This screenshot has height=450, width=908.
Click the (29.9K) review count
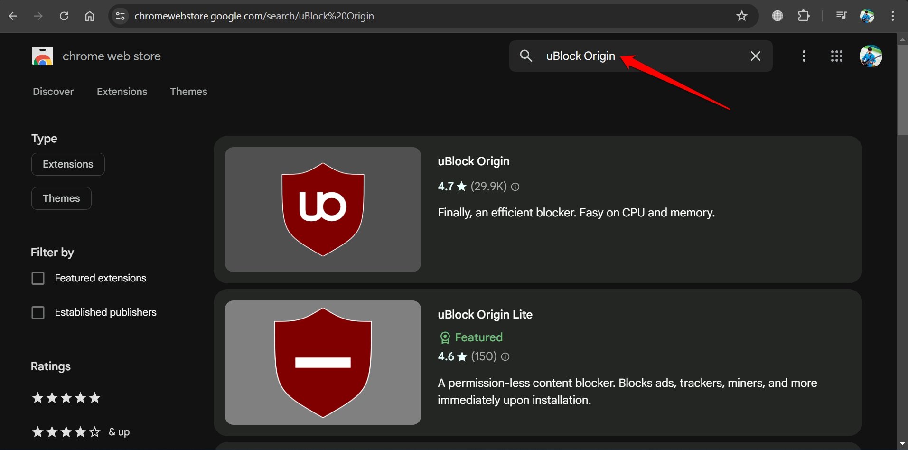pos(489,187)
